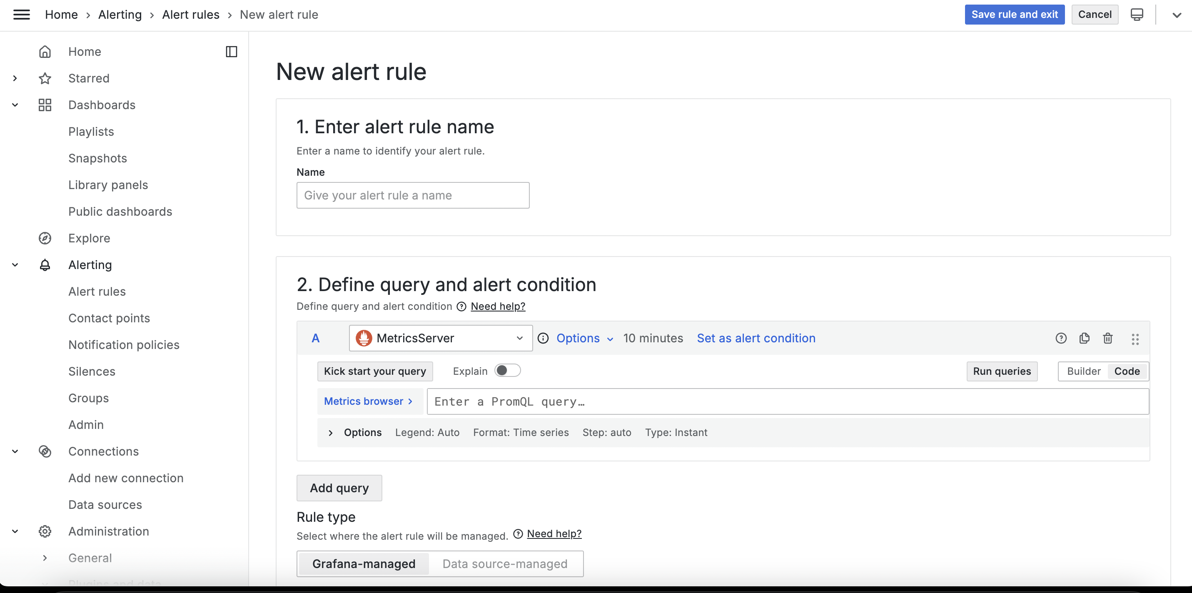Click the monitor icon in top bar

pos(1137,15)
